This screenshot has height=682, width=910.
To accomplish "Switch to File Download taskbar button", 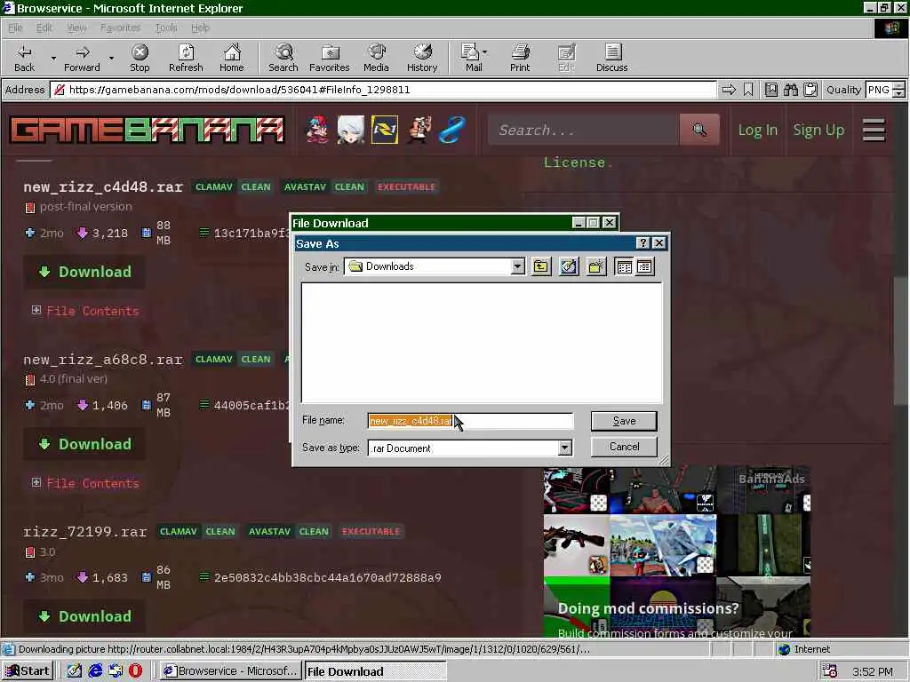I will pos(376,670).
